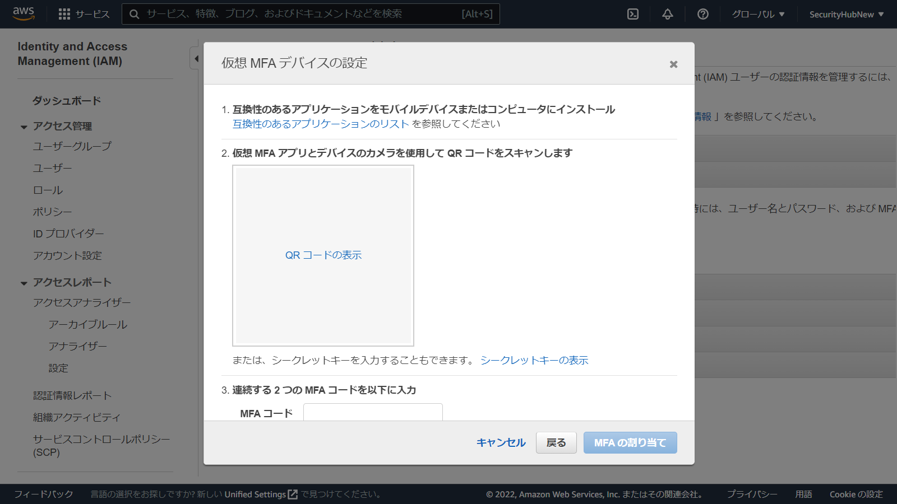Click the Unified Settings external link icon
897x504 pixels.
(x=294, y=494)
